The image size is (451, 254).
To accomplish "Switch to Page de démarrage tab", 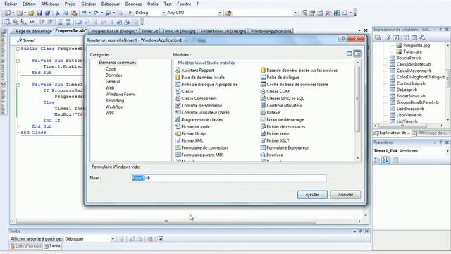I will pos(33,31).
